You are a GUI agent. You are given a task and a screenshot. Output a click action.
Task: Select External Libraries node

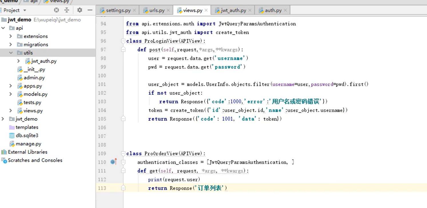tap(27, 152)
